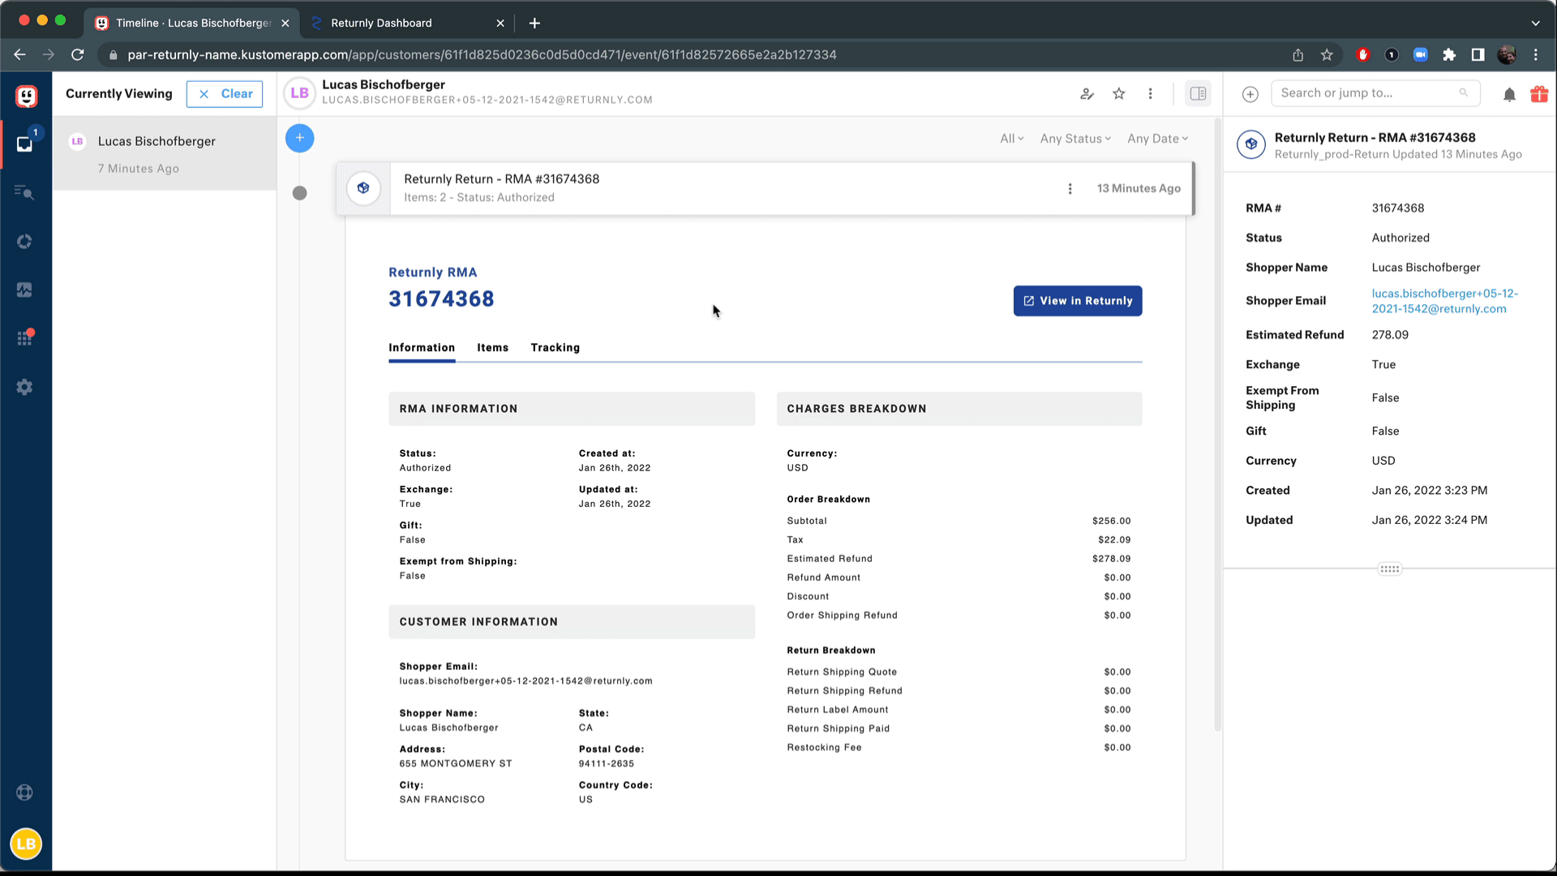Switch to the Items tab
Screen dimensions: 1557x876
click(492, 347)
